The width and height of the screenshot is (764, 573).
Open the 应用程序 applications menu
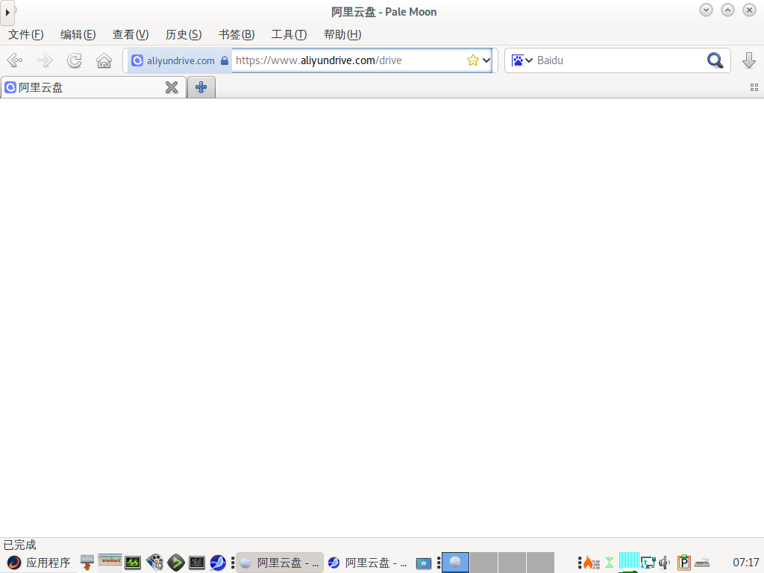[x=39, y=563]
